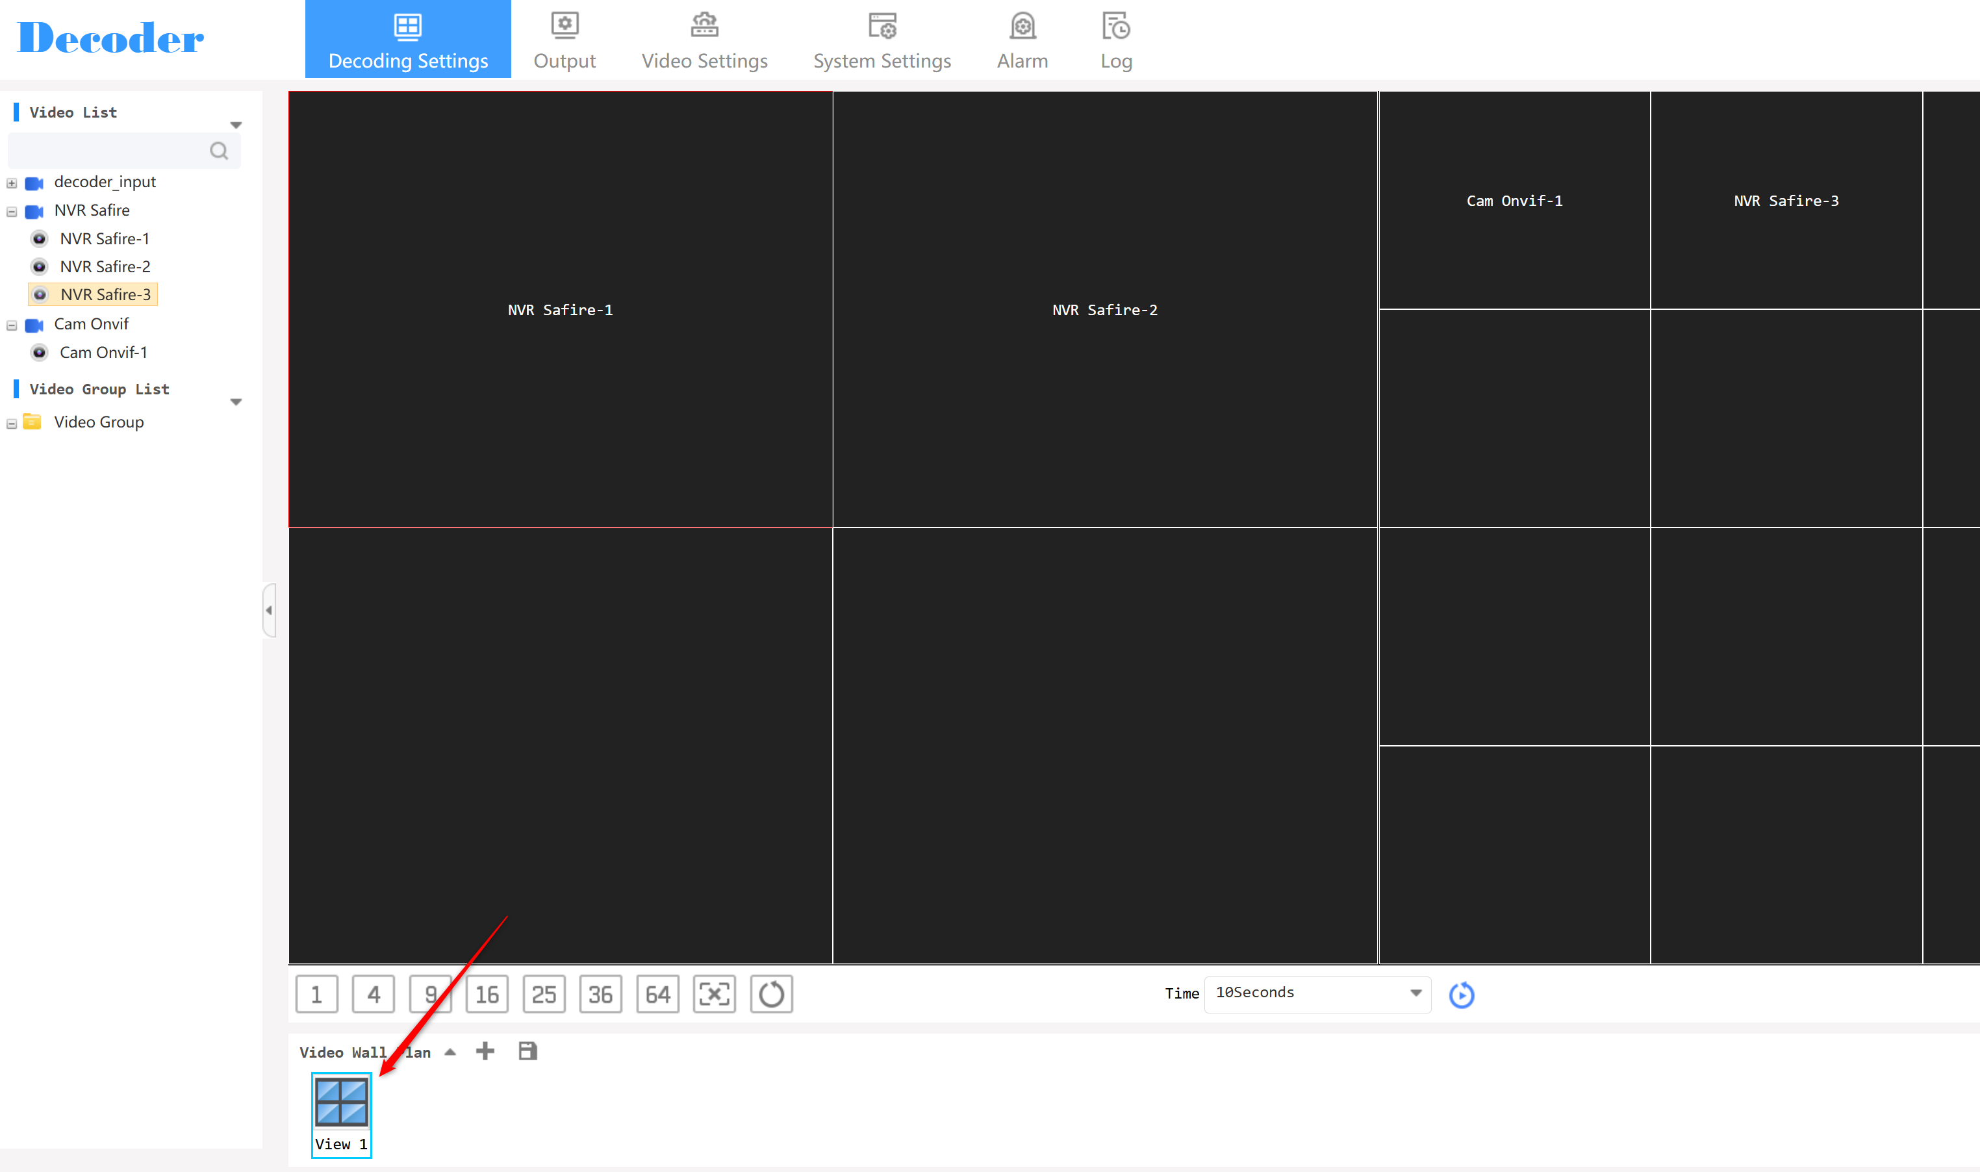Screen dimensions: 1980x1172
Task: Select the NVR Safire-2 video window
Action: 1104,310
